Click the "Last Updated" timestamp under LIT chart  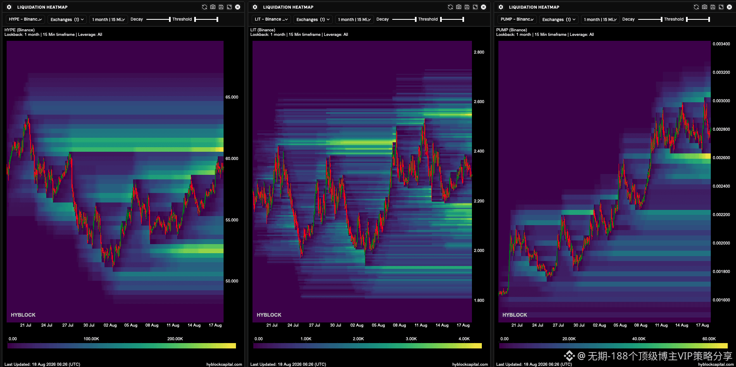pos(288,365)
